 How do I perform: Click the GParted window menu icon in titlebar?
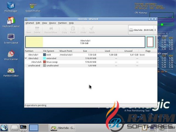point(26,19)
